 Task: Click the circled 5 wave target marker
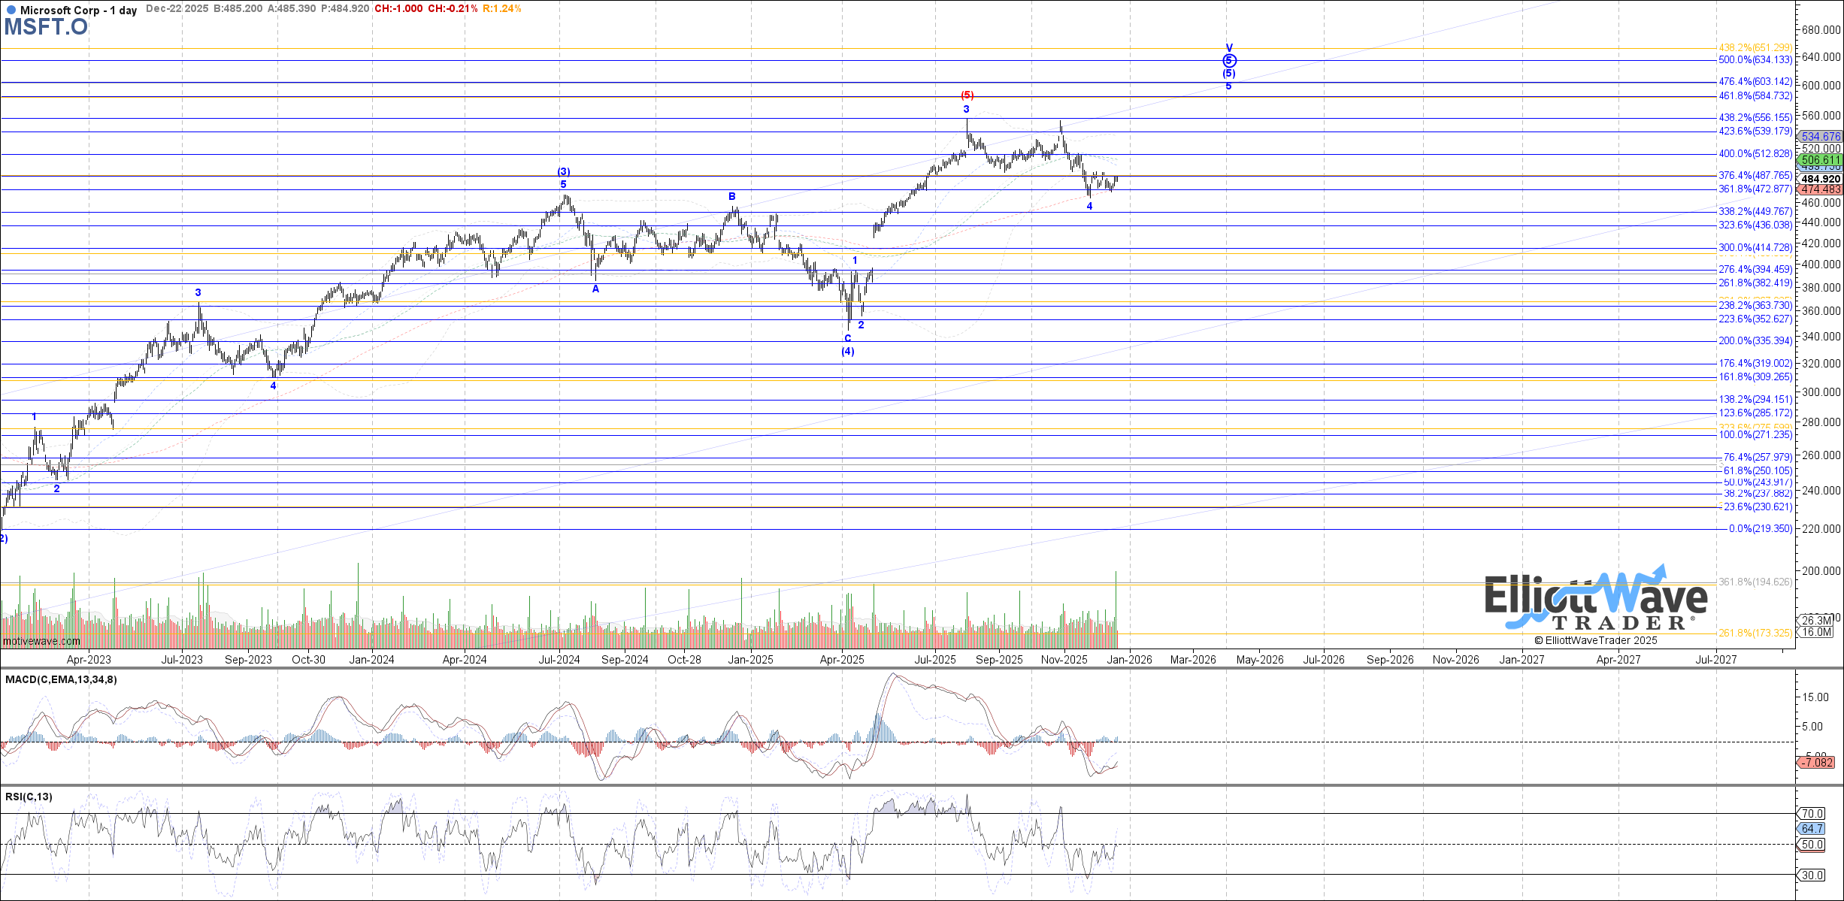pyautogui.click(x=1229, y=61)
